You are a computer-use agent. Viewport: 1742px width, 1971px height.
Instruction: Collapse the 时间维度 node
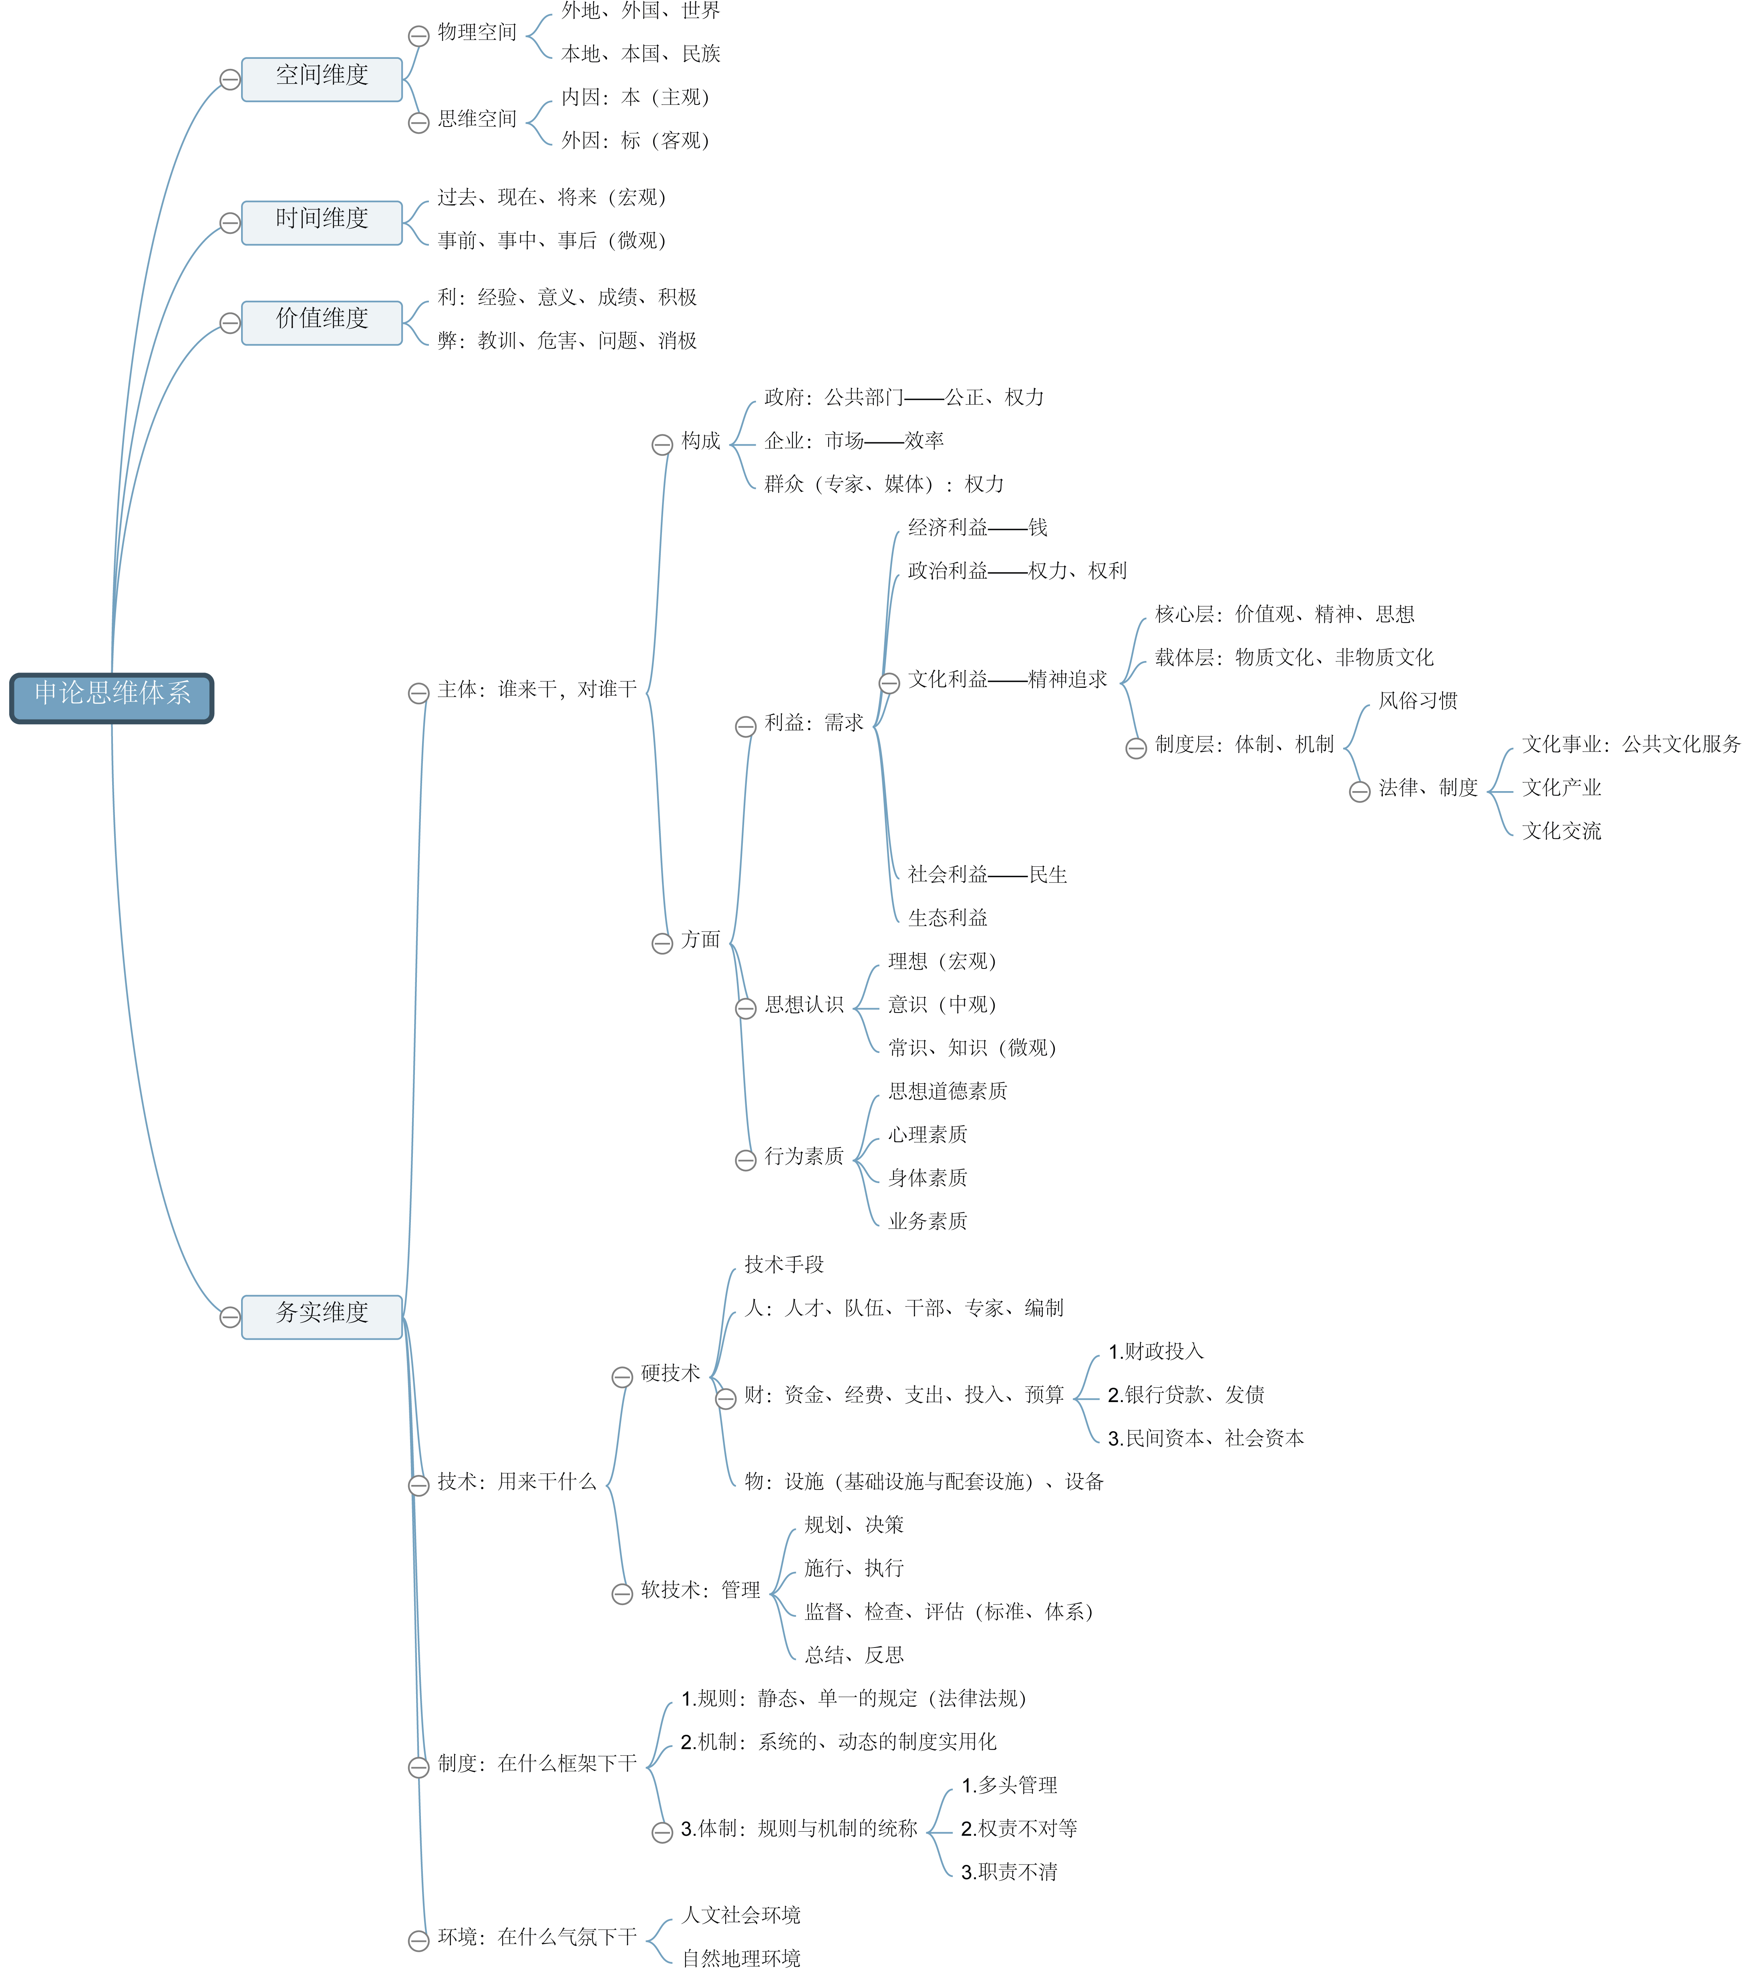pos(235,219)
